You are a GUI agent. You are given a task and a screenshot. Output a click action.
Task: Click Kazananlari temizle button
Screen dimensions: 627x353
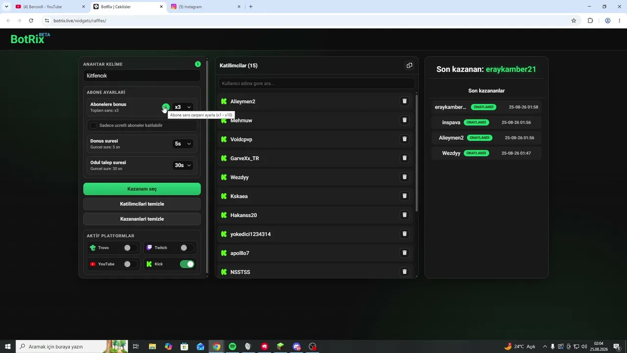pos(142,219)
